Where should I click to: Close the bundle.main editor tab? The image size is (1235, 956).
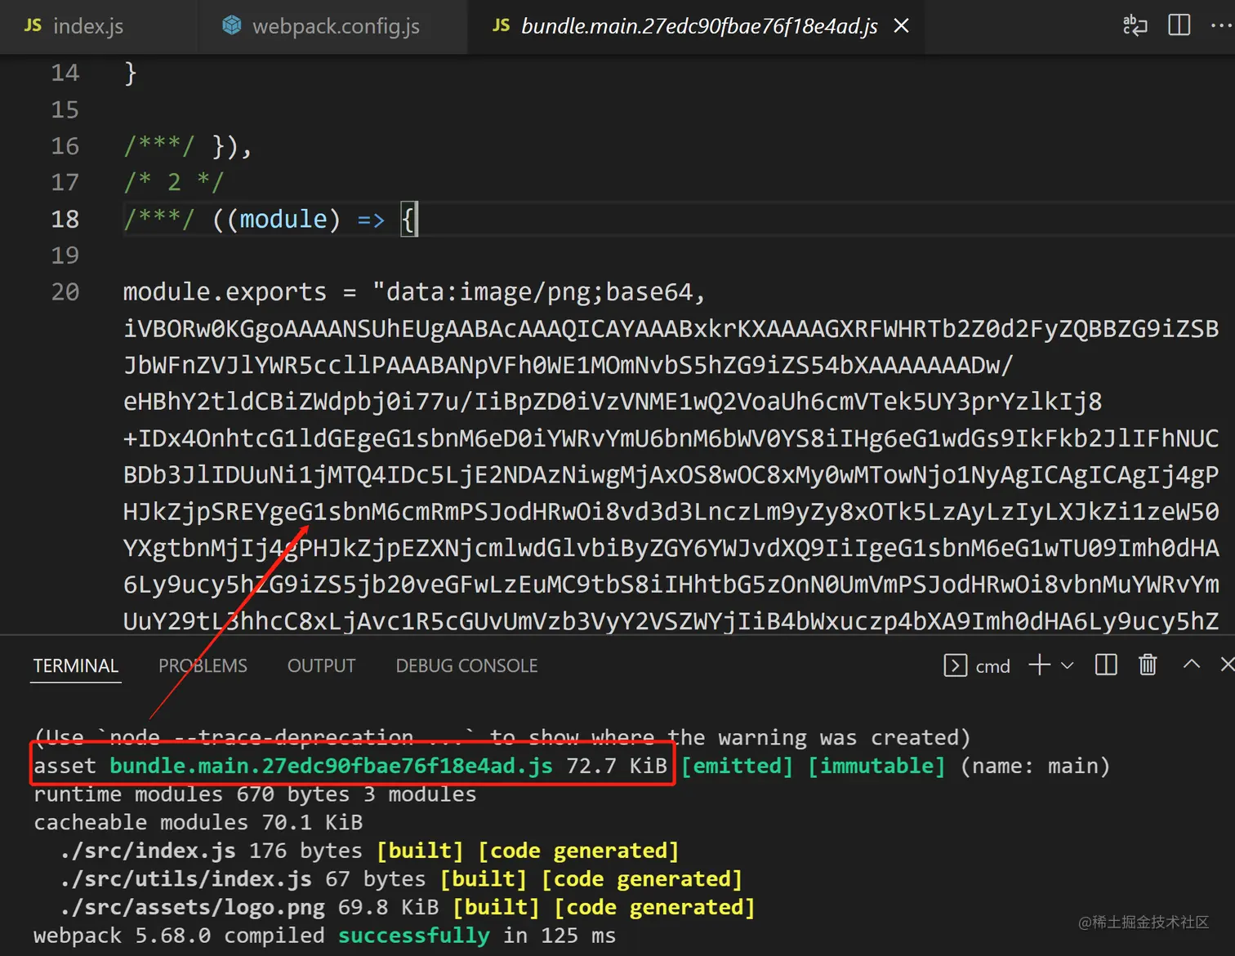tap(902, 26)
